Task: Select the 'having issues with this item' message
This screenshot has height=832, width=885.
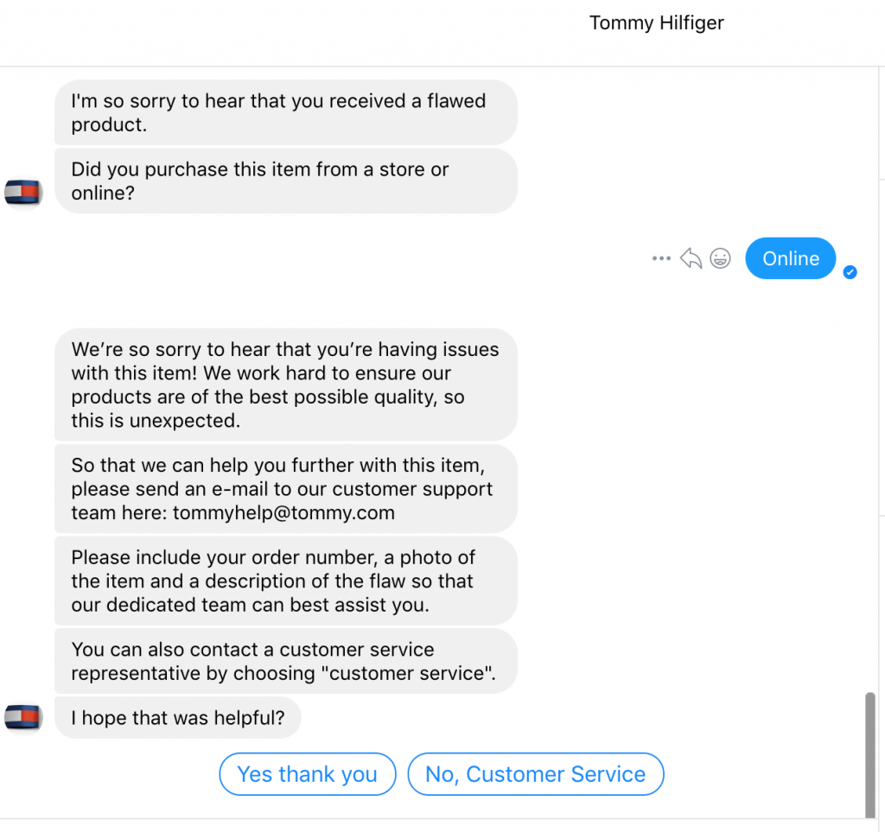Action: [285, 384]
